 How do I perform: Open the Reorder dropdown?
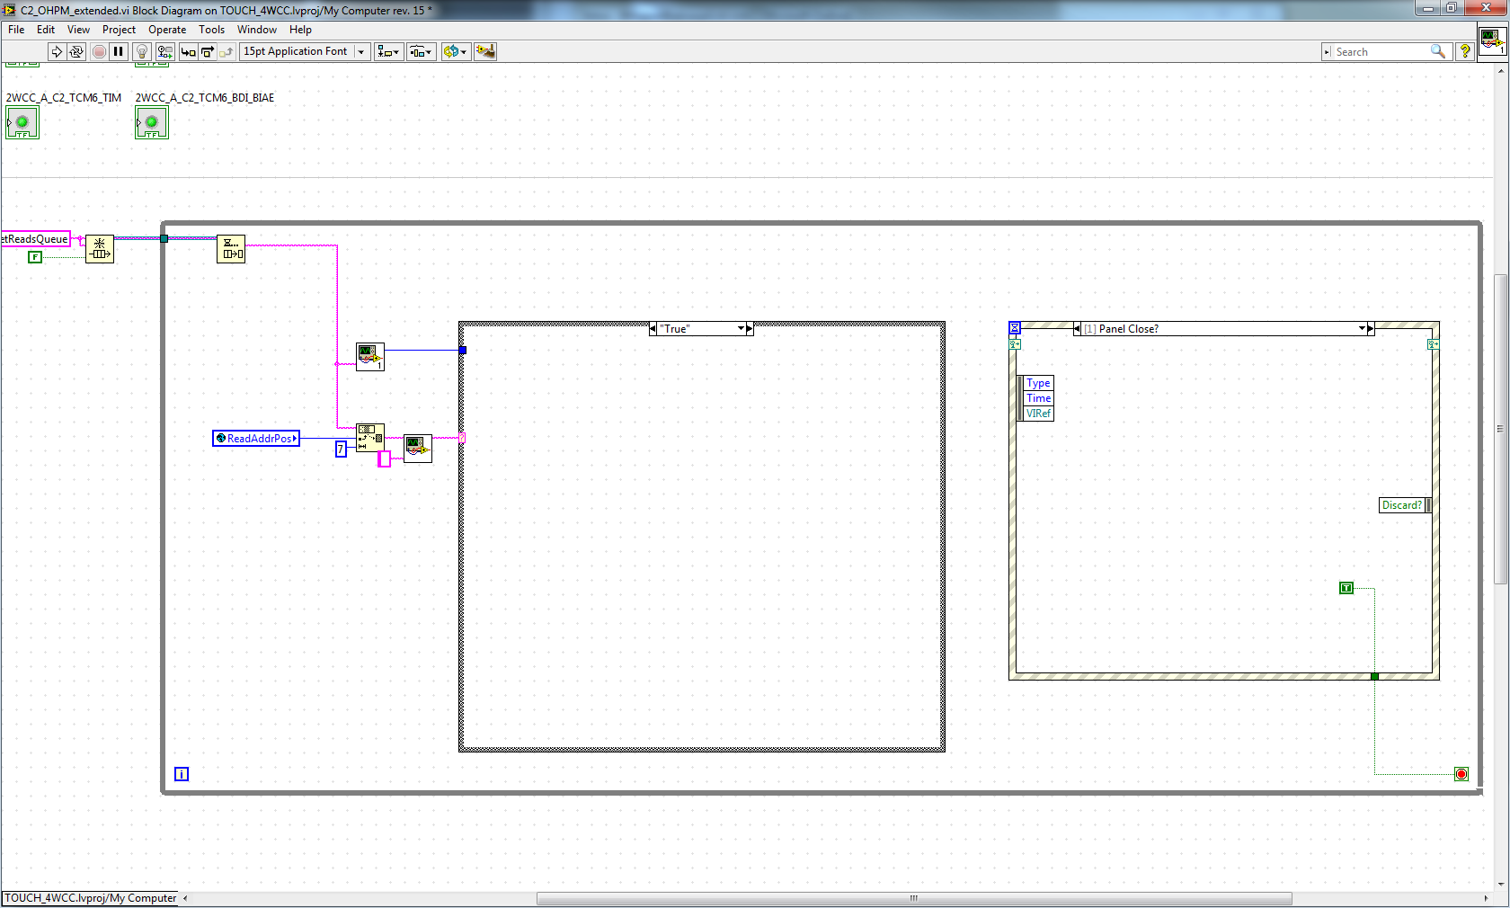click(x=456, y=52)
